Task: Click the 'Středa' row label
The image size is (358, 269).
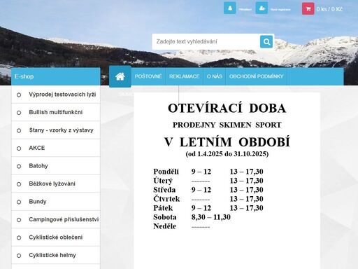Action: [x=164, y=190]
